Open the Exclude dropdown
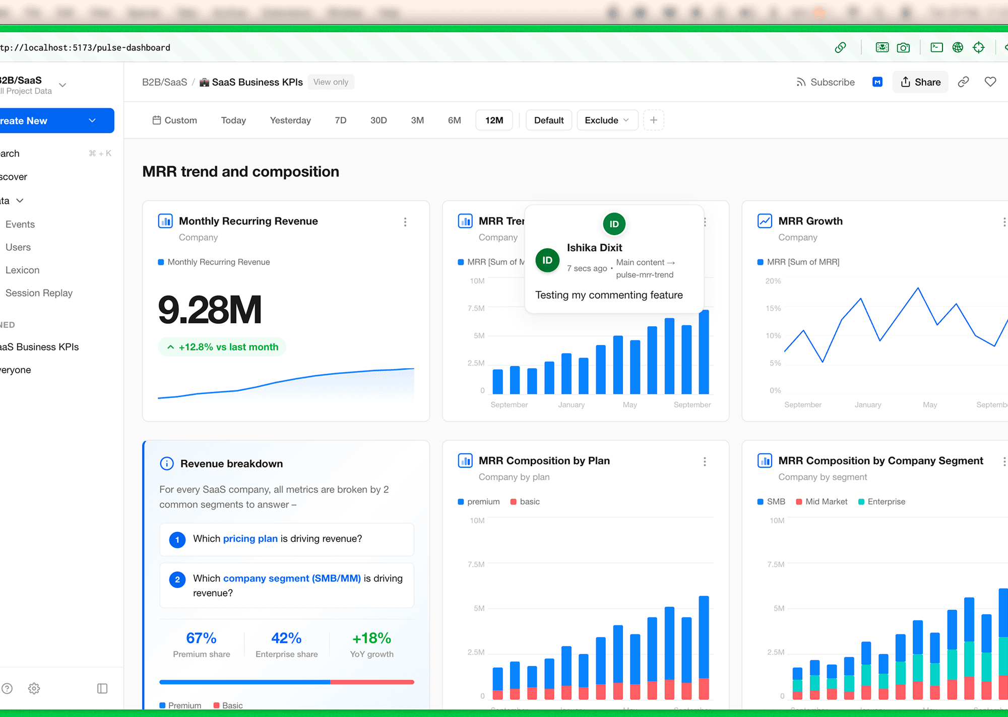1008x717 pixels. (x=607, y=120)
